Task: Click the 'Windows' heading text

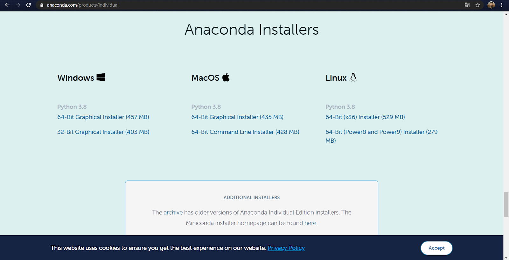Action: (x=76, y=78)
